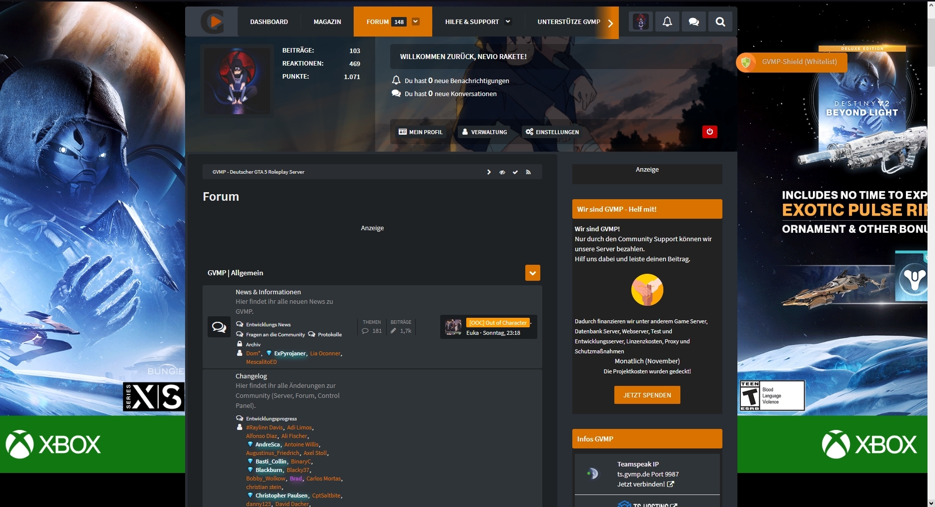Screen dimensions: 935x507
Task: Click the red logout power button
Action: tap(710, 132)
